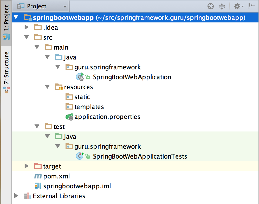Collapse the main folder arrow
Screen dimensions: 259x204
(37, 47)
